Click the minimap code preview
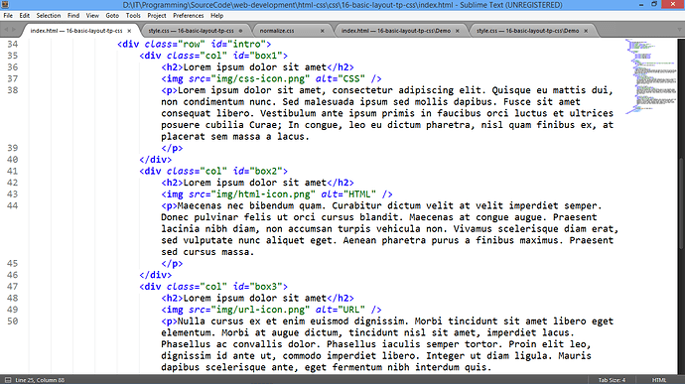 coord(650,76)
